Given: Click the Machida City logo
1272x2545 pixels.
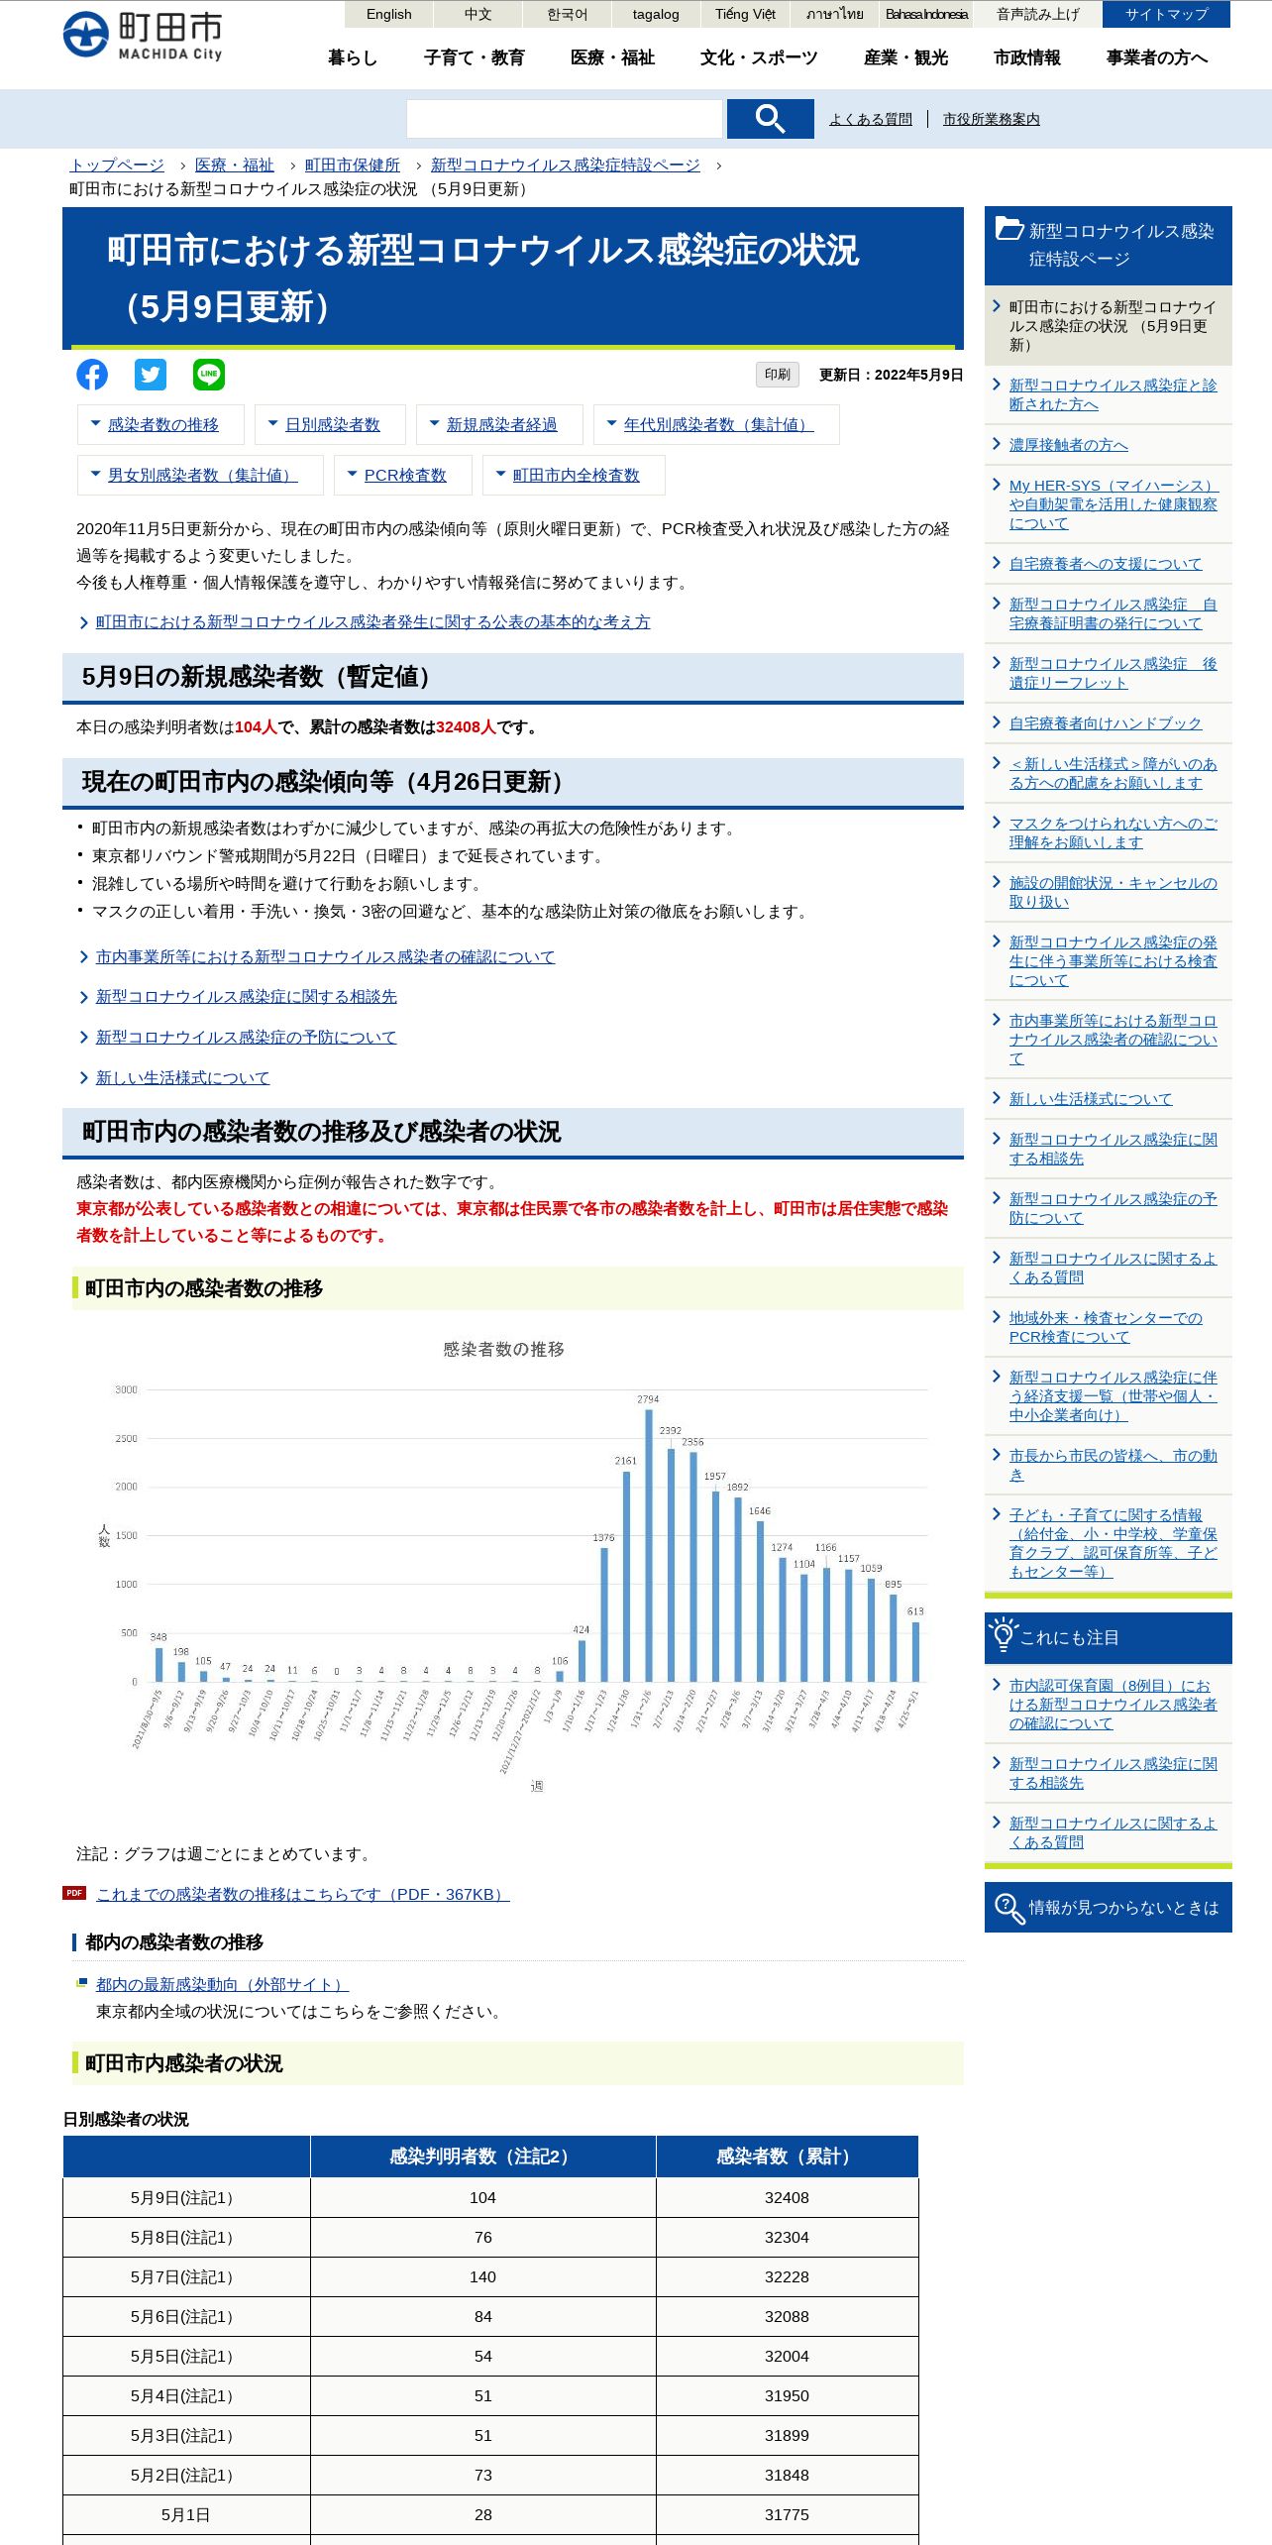Looking at the screenshot, I should tap(143, 37).
